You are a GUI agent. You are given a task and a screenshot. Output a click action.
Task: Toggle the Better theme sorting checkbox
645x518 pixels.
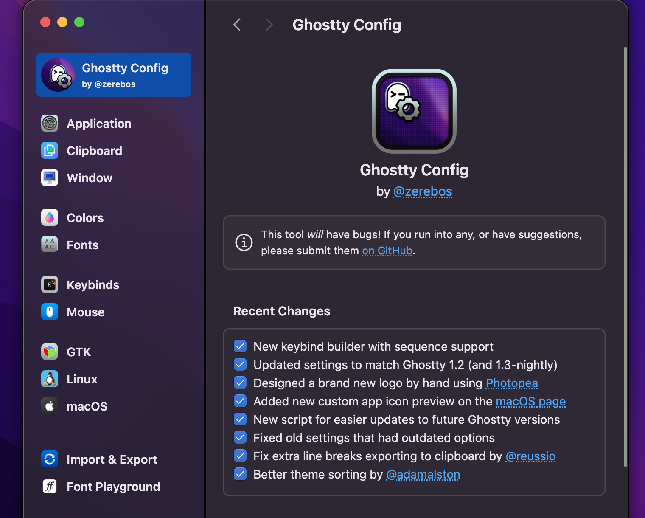[240, 474]
